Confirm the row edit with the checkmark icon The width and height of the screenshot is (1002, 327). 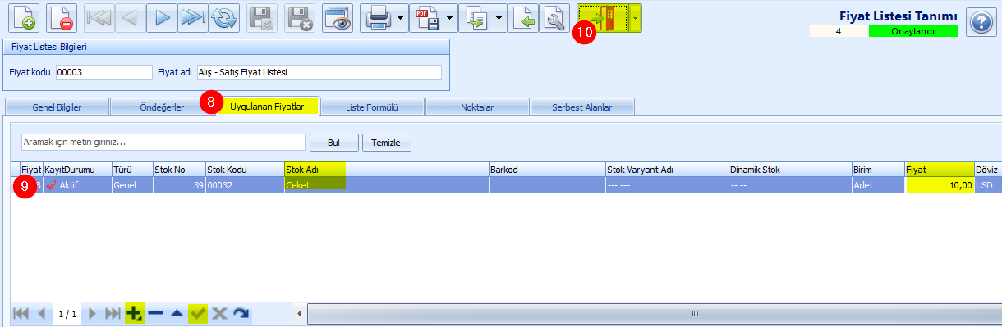198,313
